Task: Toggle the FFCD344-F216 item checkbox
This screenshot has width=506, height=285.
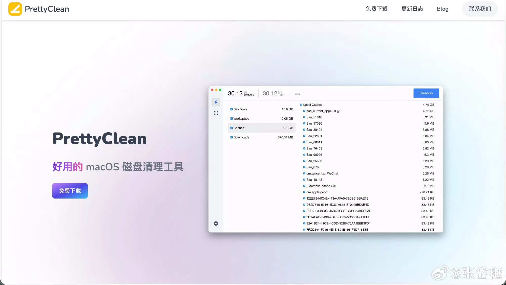Action: tap(304, 230)
